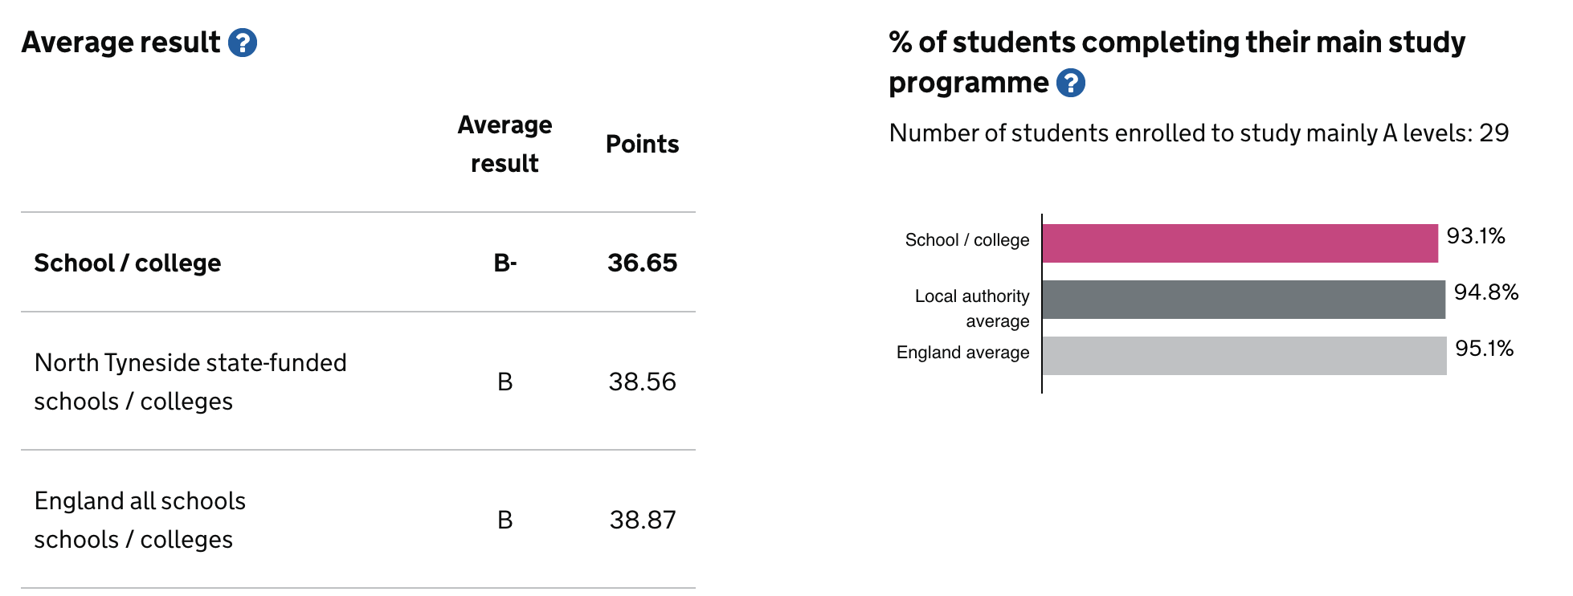Click the 38.56 points value
The height and width of the screenshot is (596, 1573).
pyautogui.click(x=642, y=382)
